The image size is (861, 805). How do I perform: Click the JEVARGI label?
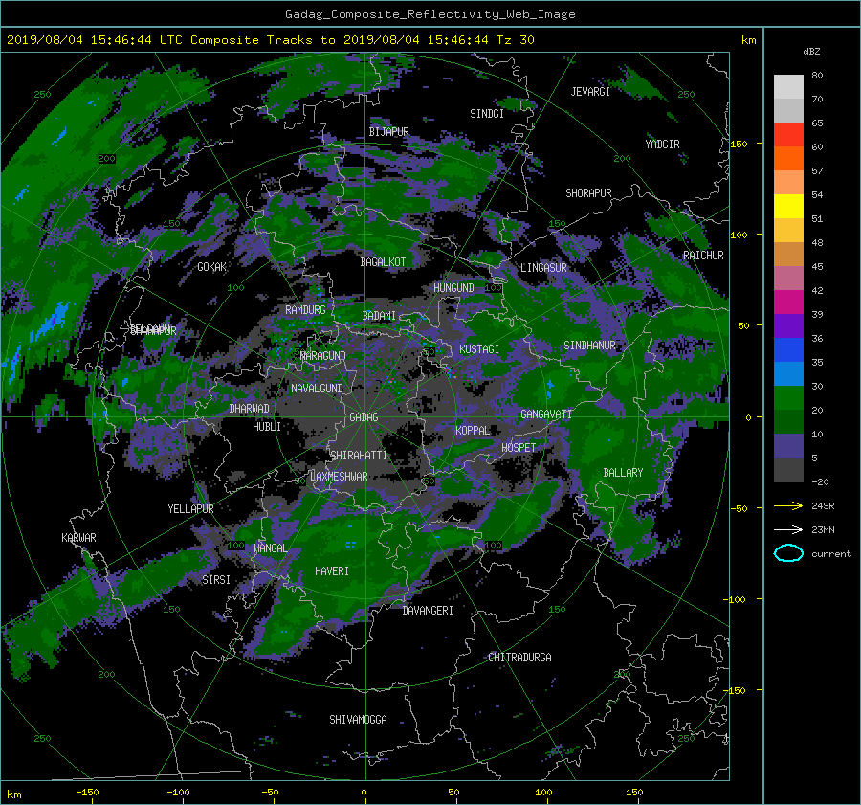(x=590, y=92)
